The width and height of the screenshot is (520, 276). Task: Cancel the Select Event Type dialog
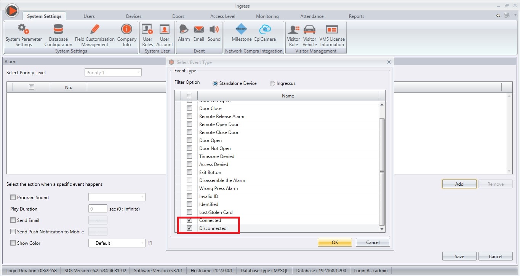(373, 242)
